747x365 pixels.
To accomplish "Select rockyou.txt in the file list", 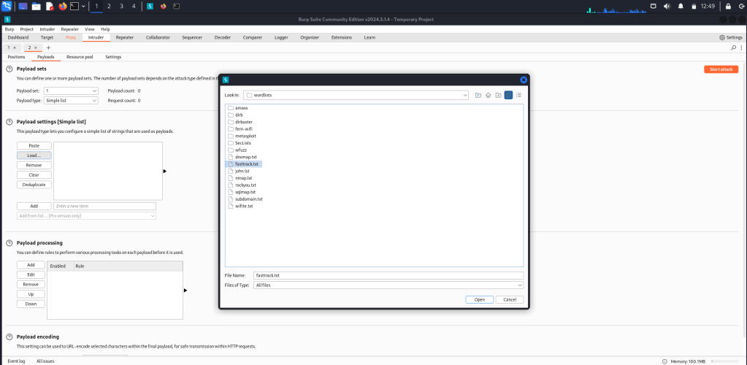I will (x=245, y=185).
